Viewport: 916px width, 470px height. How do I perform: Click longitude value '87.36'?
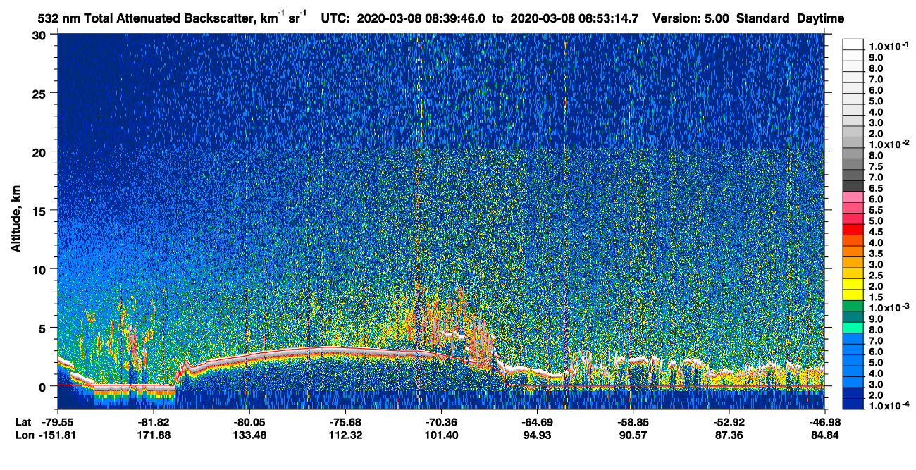(729, 435)
